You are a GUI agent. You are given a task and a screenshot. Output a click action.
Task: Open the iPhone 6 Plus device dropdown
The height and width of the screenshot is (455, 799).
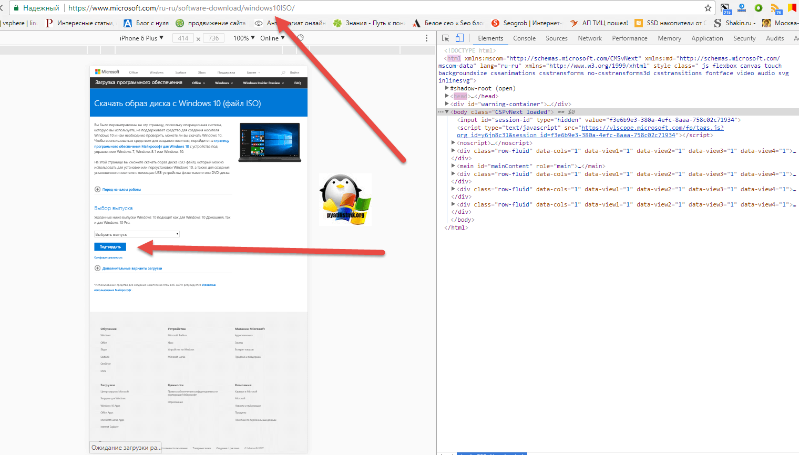[x=141, y=38]
